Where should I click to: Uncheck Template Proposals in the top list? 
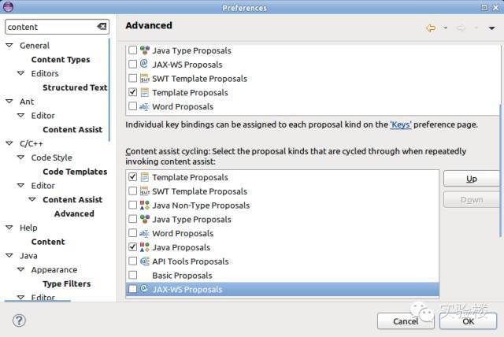coord(132,93)
